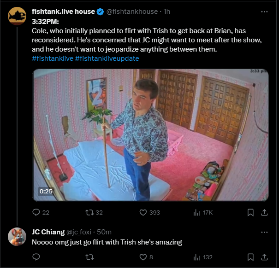Open JC Chiang's fox avatar profile

[x=17, y=237]
